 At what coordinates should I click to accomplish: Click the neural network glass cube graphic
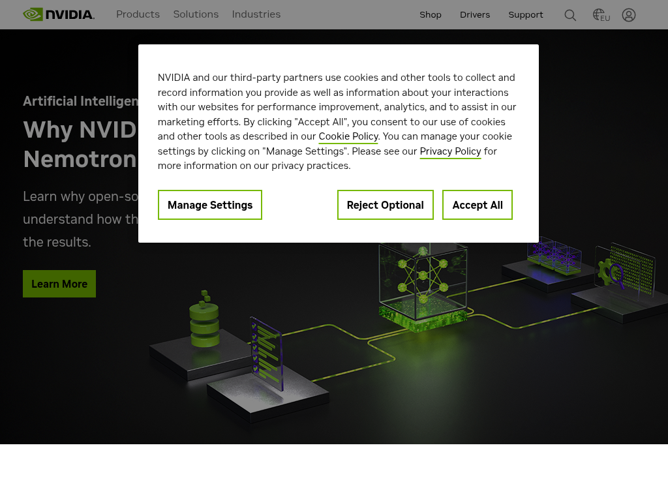[423, 276]
